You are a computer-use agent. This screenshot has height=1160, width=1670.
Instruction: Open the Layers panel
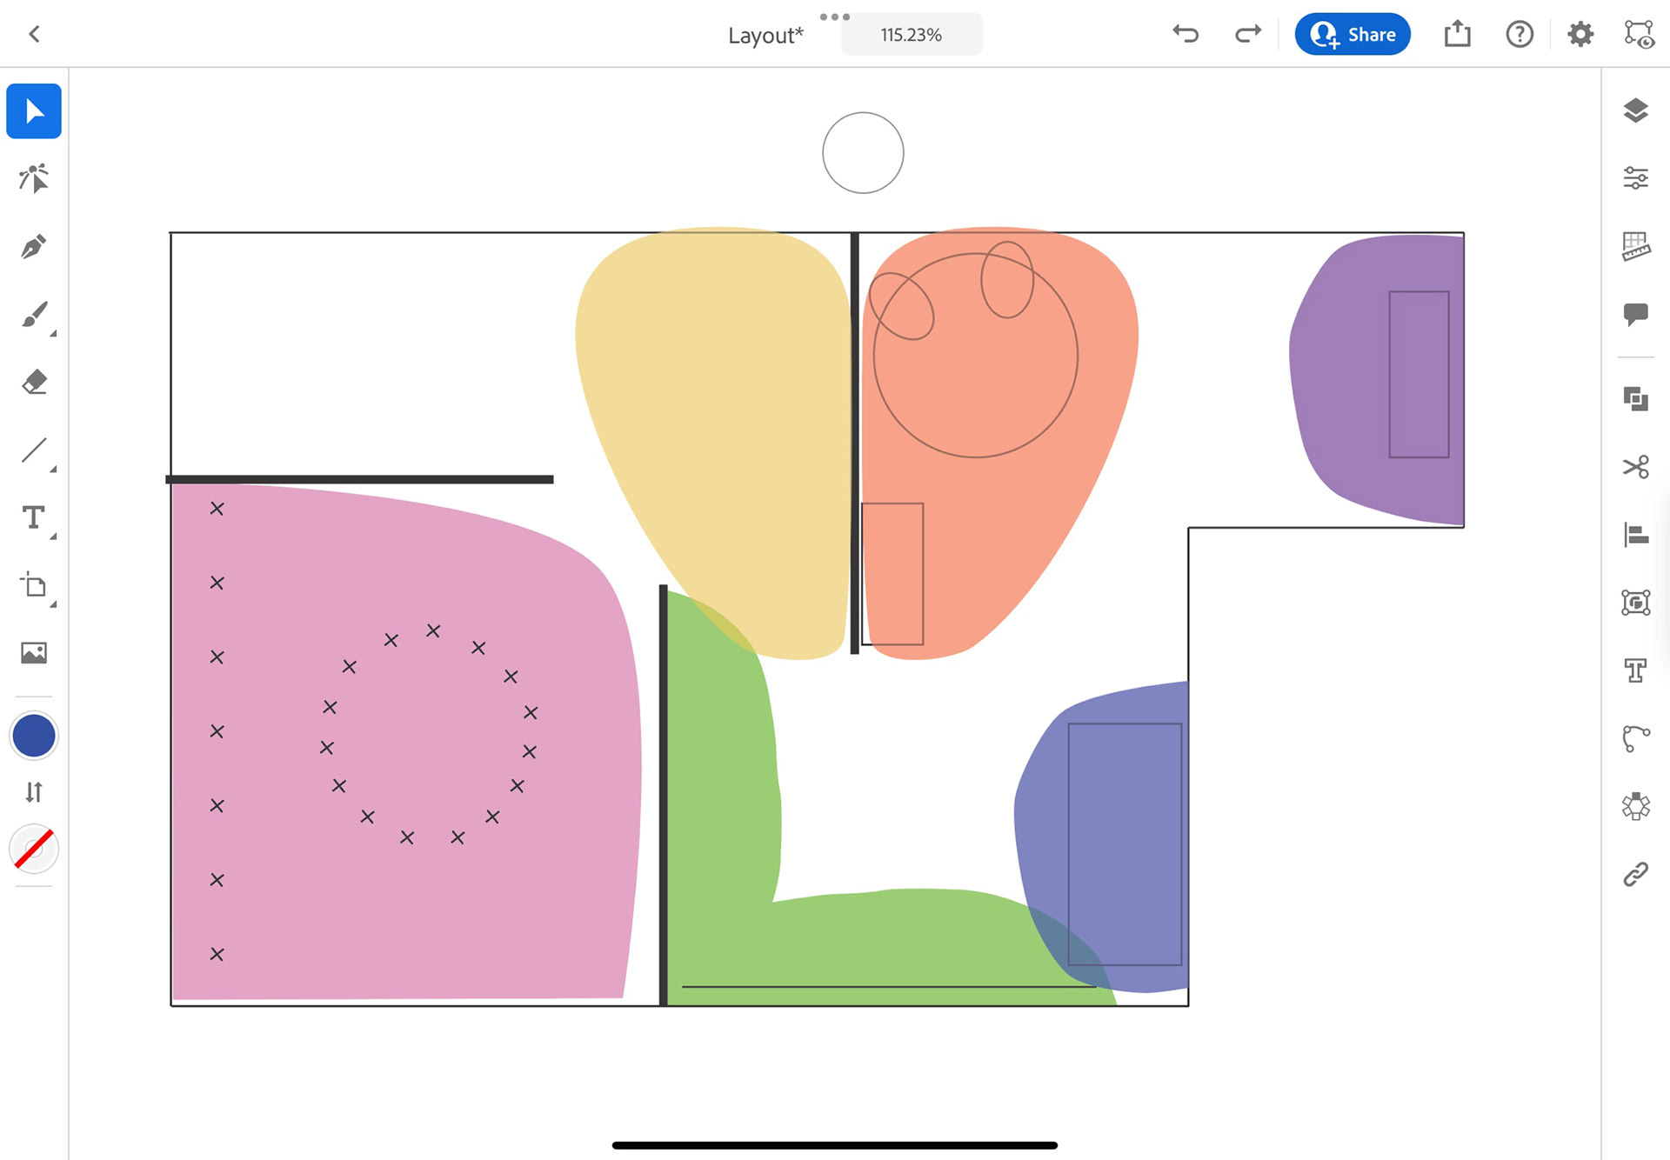(1635, 110)
